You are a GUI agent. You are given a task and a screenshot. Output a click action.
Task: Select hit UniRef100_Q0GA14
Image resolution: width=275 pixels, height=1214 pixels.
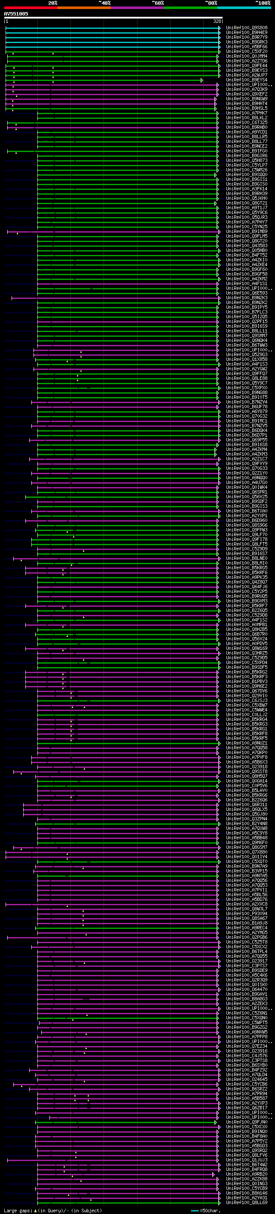[247, 781]
